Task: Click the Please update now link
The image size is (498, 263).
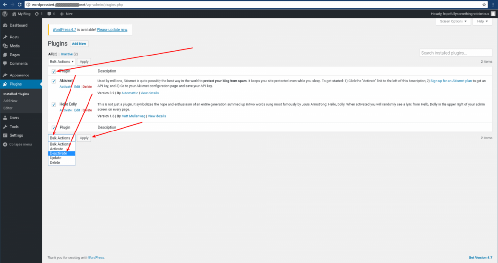Action: [112, 30]
